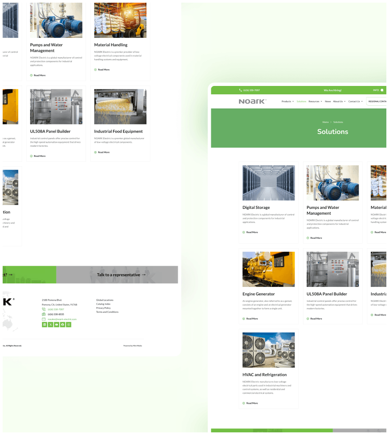This screenshot has width=389, height=435.
Task: Click the phone icon in the green top bar
Action: 240,90
